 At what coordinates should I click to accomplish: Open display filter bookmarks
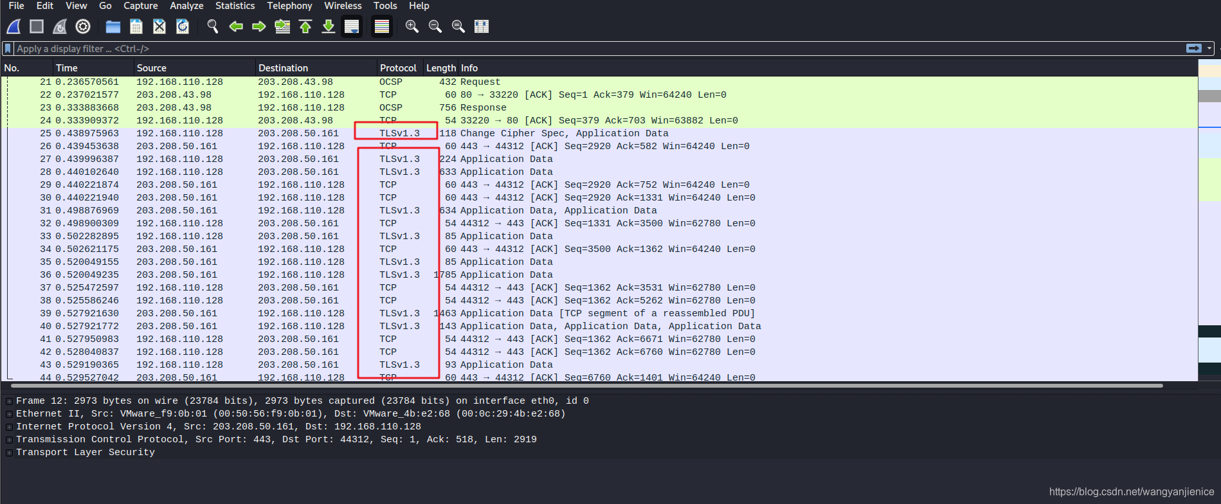tap(8, 49)
